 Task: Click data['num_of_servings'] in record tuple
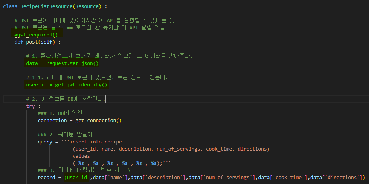[222, 177]
